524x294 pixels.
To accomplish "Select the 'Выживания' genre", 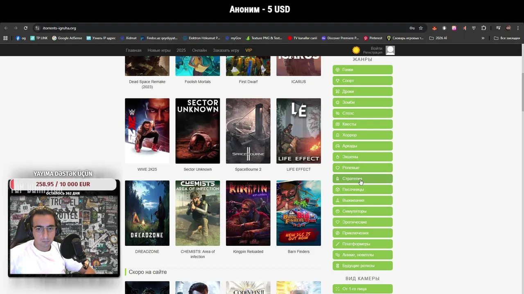I will click(x=362, y=200).
